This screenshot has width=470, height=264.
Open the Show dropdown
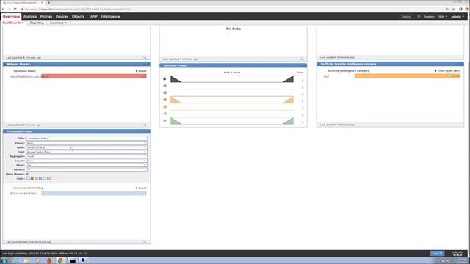point(87,165)
